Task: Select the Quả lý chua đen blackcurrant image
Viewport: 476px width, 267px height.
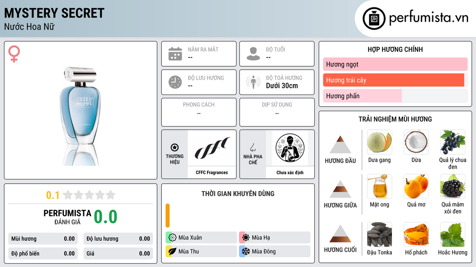Action: click(x=453, y=142)
